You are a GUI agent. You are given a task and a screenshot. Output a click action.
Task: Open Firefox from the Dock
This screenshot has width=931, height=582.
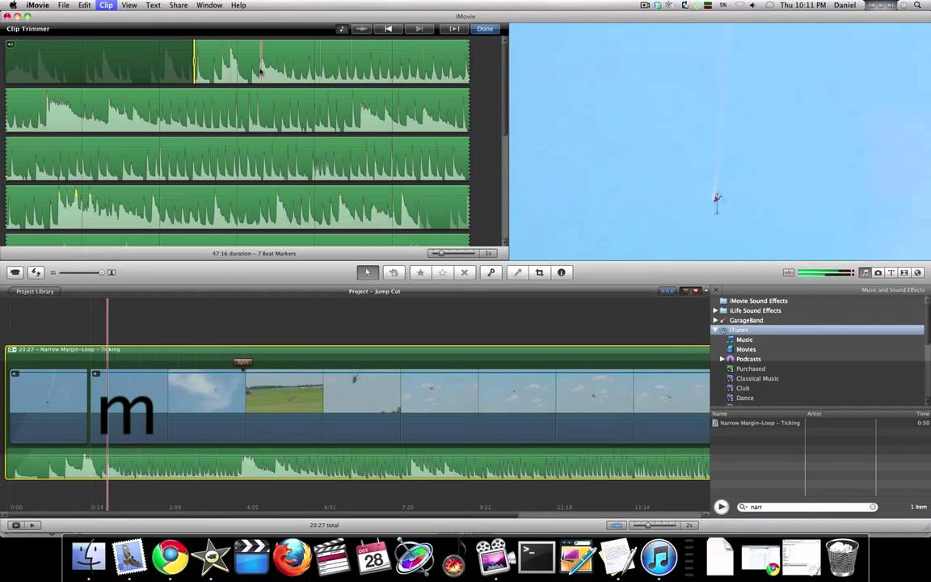coord(292,557)
